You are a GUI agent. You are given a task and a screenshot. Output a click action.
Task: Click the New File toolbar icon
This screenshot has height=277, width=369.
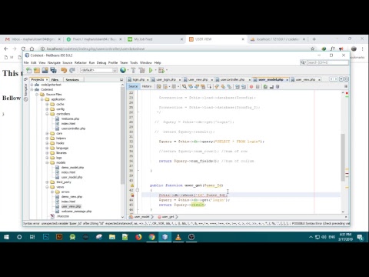point(29,70)
